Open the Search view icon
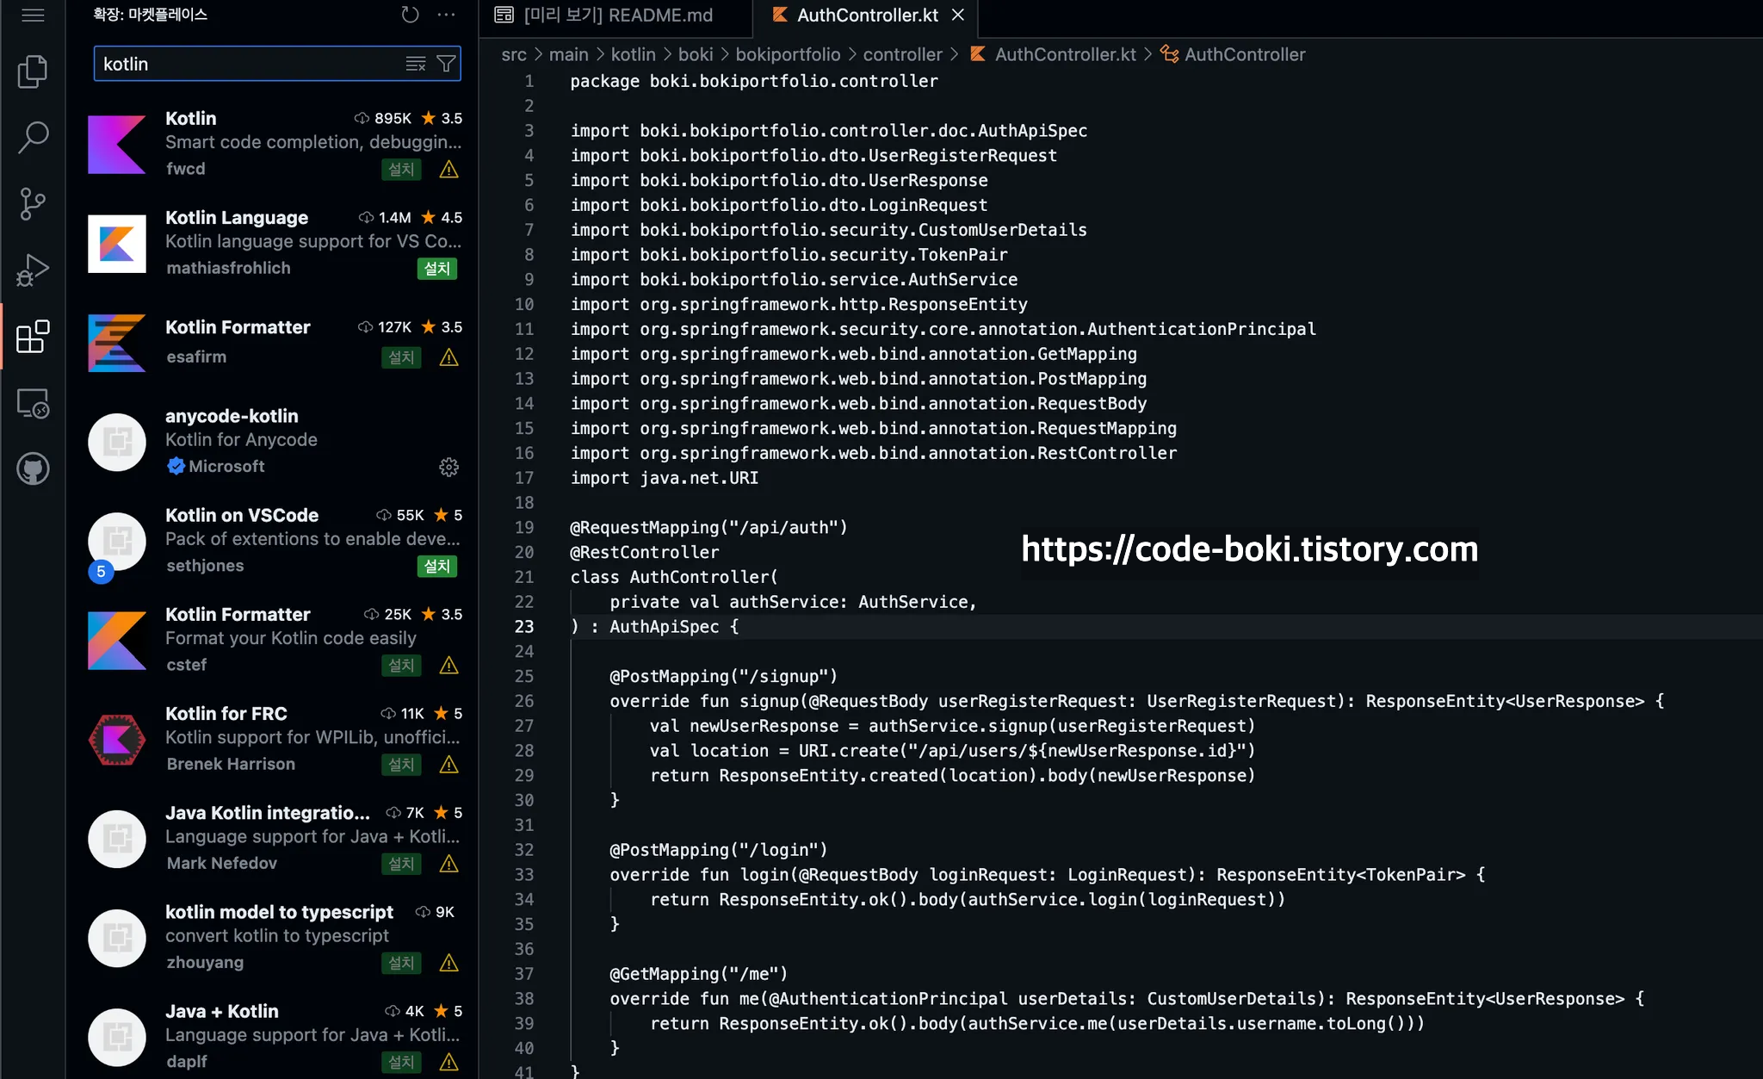The height and width of the screenshot is (1079, 1763). tap(33, 137)
